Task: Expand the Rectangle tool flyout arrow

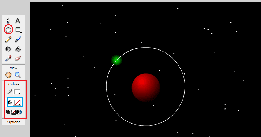Action: (x=21, y=33)
